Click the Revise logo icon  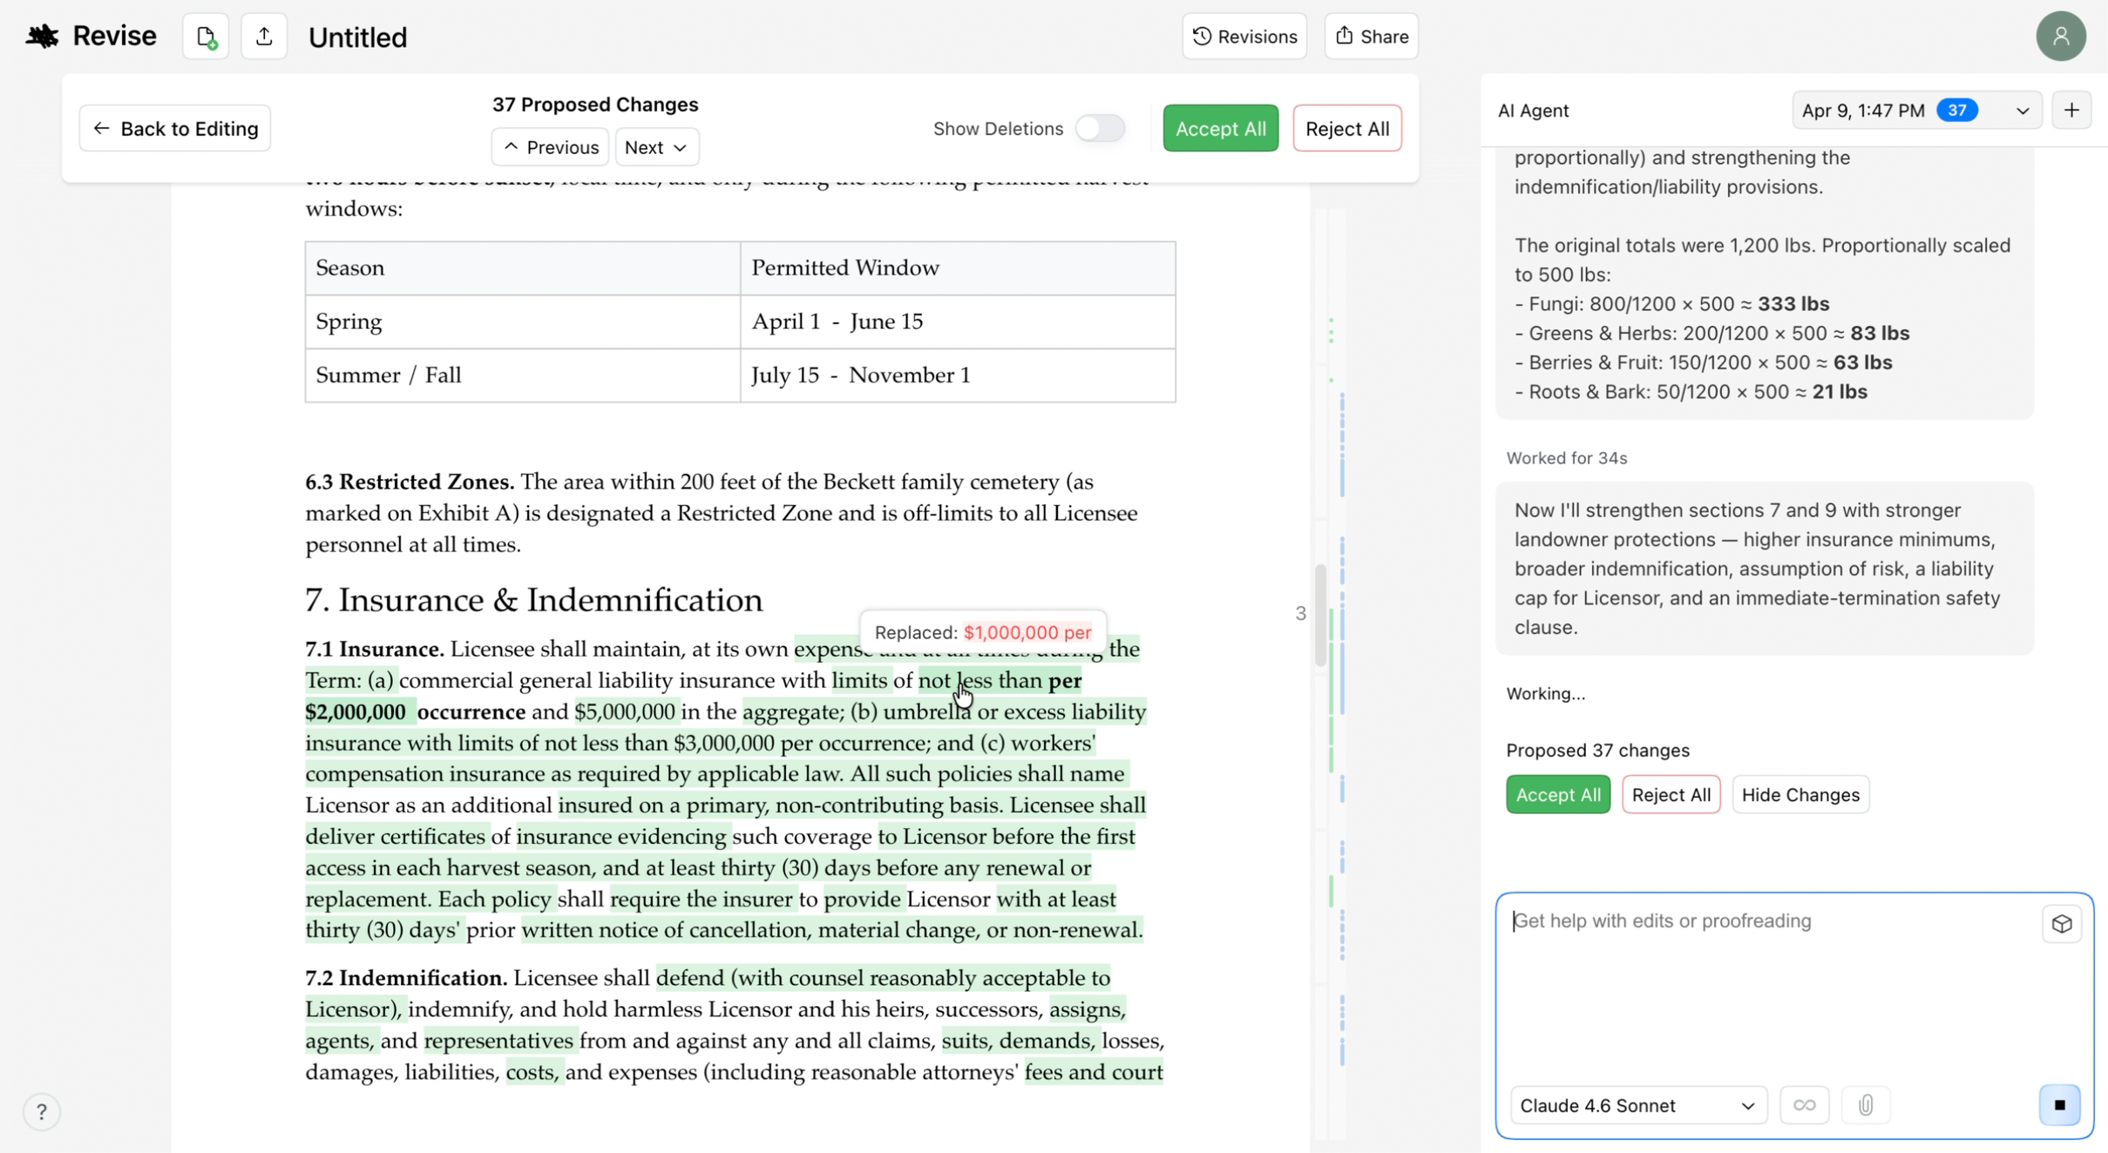pyautogui.click(x=42, y=37)
